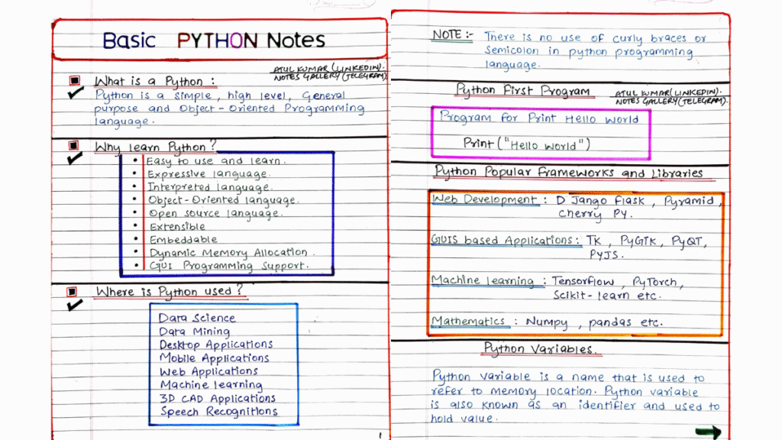
Task: Click the 'ATUL KUMAR (LINKEDIN)' credit text
Action: [x=327, y=68]
